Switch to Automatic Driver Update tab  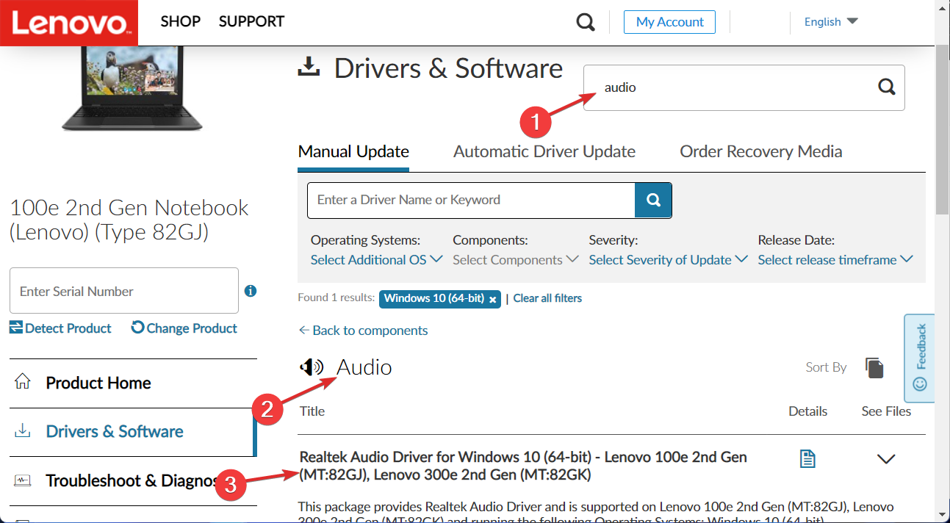click(x=544, y=152)
